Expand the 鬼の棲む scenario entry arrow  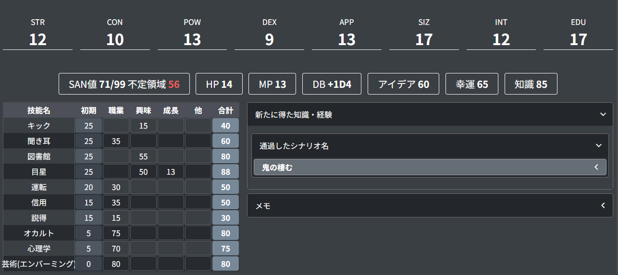coord(596,167)
